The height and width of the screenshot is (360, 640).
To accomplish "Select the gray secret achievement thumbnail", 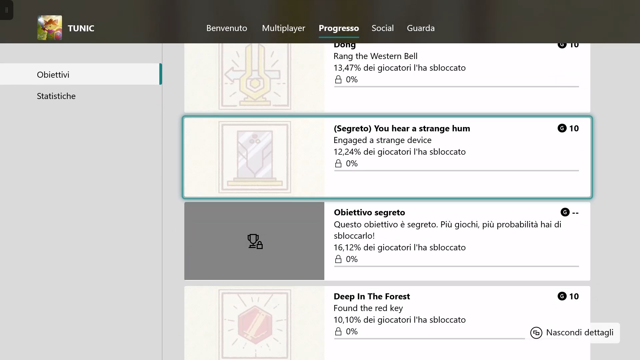I will click(x=254, y=241).
